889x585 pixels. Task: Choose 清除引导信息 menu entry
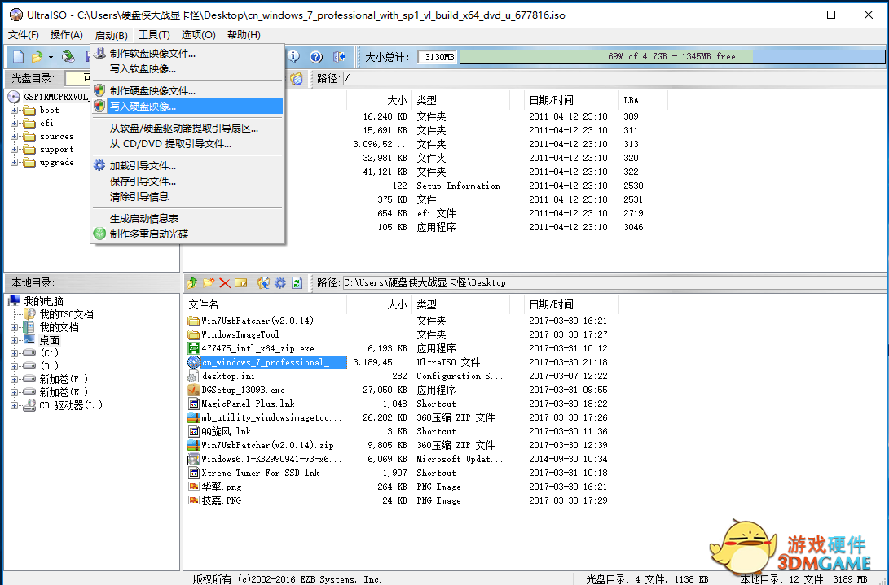pos(187,197)
